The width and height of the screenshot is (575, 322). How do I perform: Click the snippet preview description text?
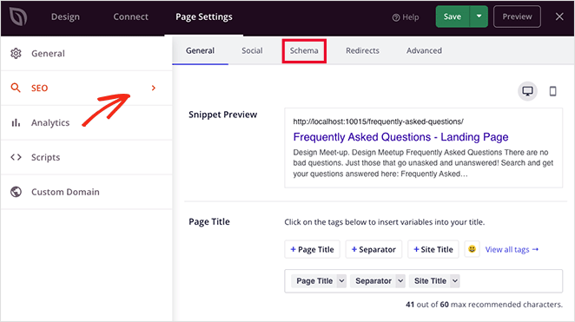[x=423, y=163]
